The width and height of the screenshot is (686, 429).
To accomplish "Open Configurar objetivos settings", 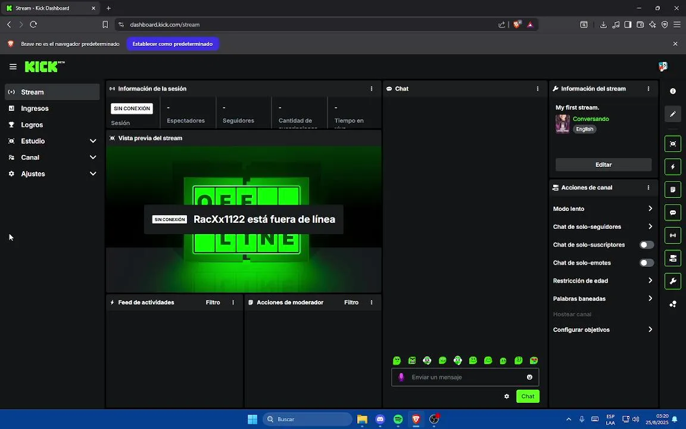I will coord(603,329).
